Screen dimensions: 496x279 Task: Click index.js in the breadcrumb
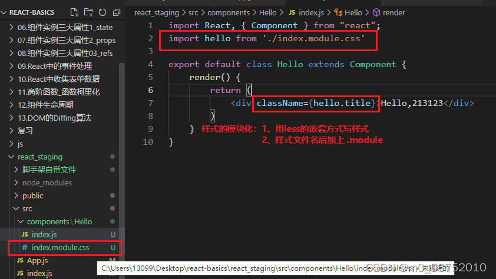(x=311, y=12)
